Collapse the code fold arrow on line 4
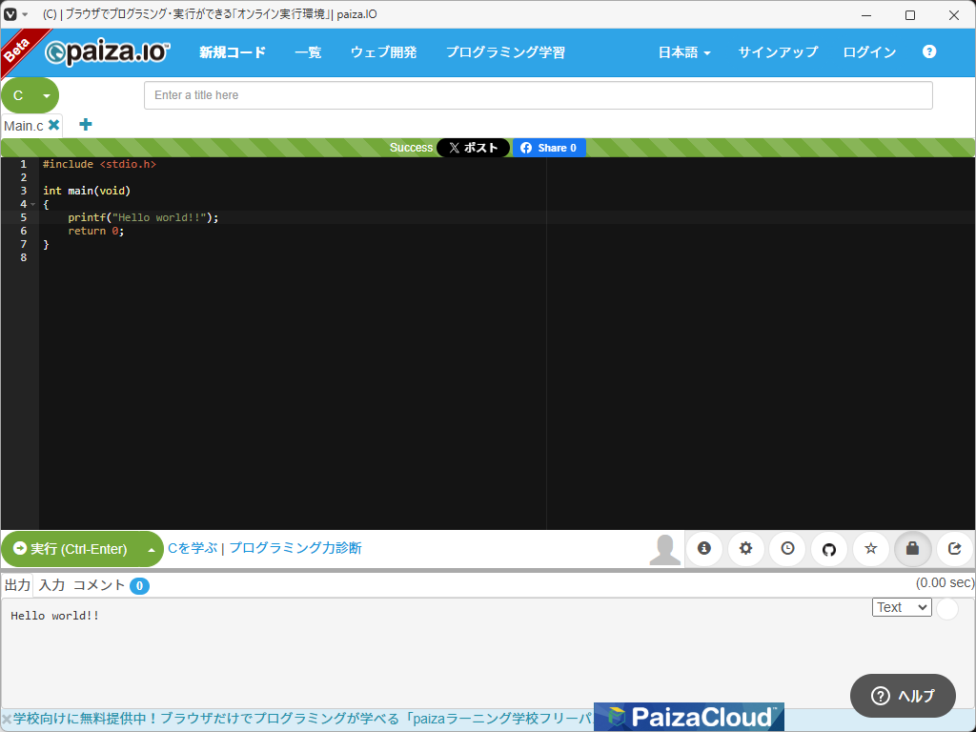This screenshot has width=976, height=732. (x=33, y=204)
